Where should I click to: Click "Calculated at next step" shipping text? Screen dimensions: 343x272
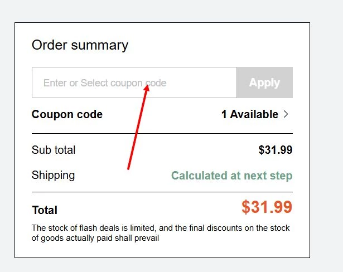231,176
